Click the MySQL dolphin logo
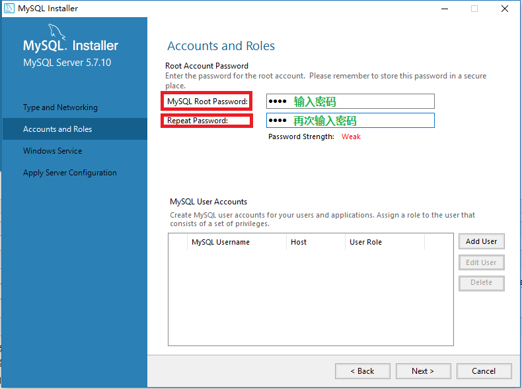Screen dimensions: 522x389 (57, 32)
